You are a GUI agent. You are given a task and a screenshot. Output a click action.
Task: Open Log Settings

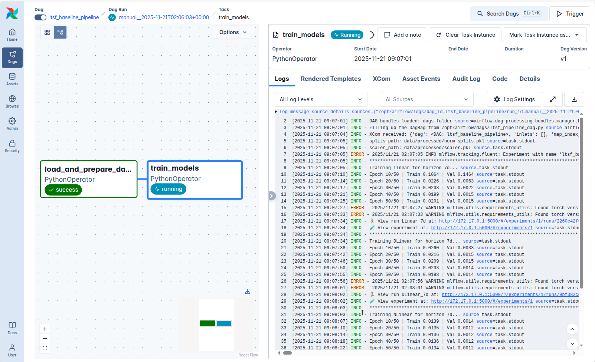pyautogui.click(x=514, y=99)
